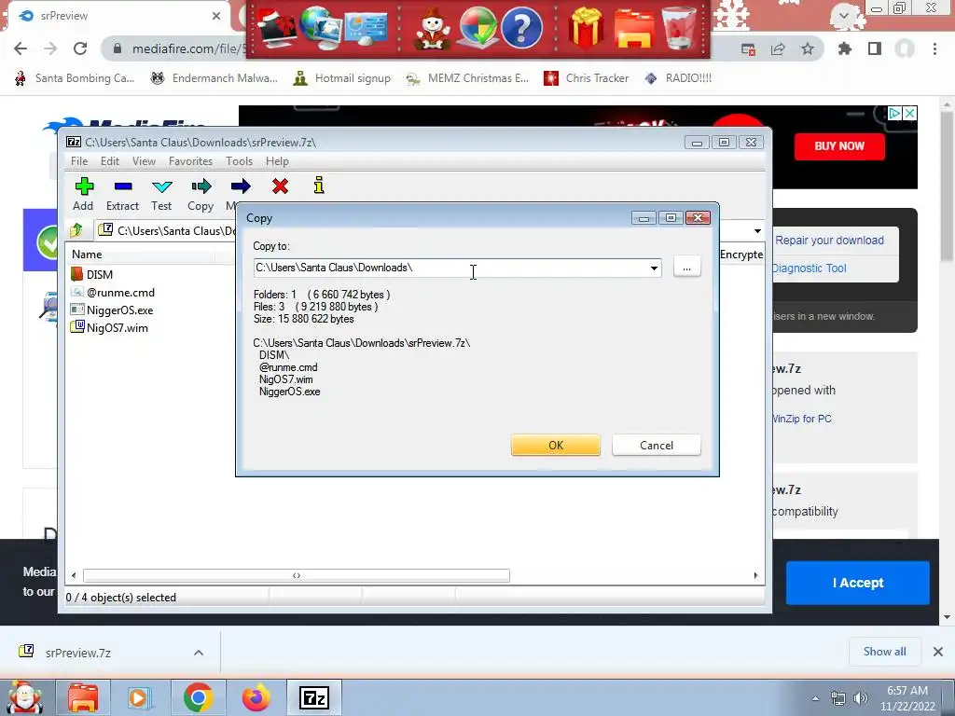Viewport: 955px width, 716px height.
Task: Click the gift box icon in top dock
Action: pyautogui.click(x=586, y=29)
